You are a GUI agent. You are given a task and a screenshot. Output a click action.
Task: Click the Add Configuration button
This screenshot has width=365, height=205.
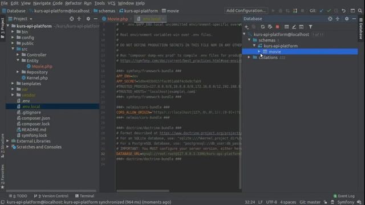pyautogui.click(x=246, y=11)
